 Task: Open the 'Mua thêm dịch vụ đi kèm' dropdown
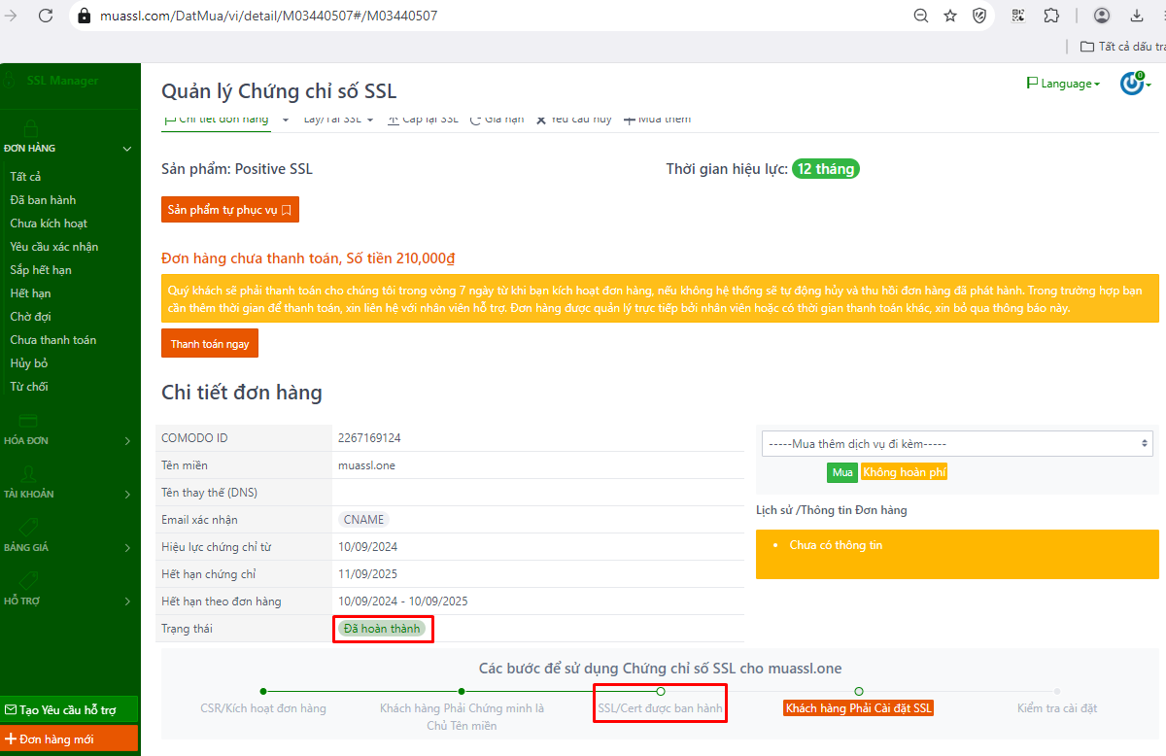[957, 443]
